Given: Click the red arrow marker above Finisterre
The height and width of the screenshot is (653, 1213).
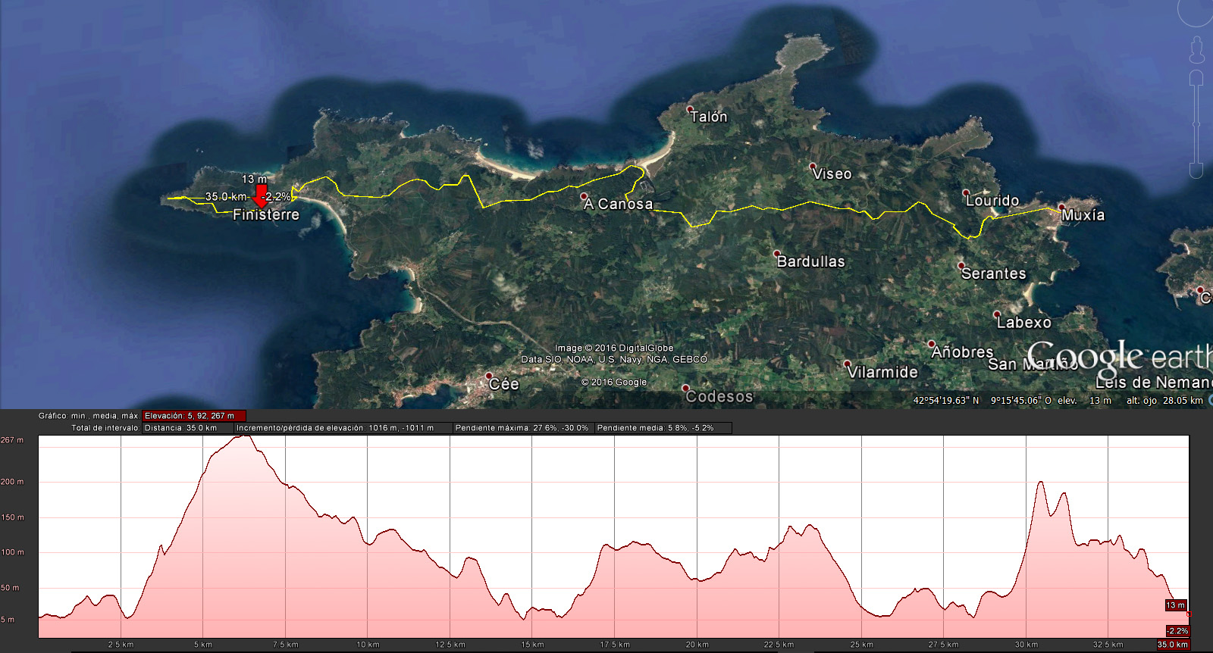Looking at the screenshot, I should [261, 195].
